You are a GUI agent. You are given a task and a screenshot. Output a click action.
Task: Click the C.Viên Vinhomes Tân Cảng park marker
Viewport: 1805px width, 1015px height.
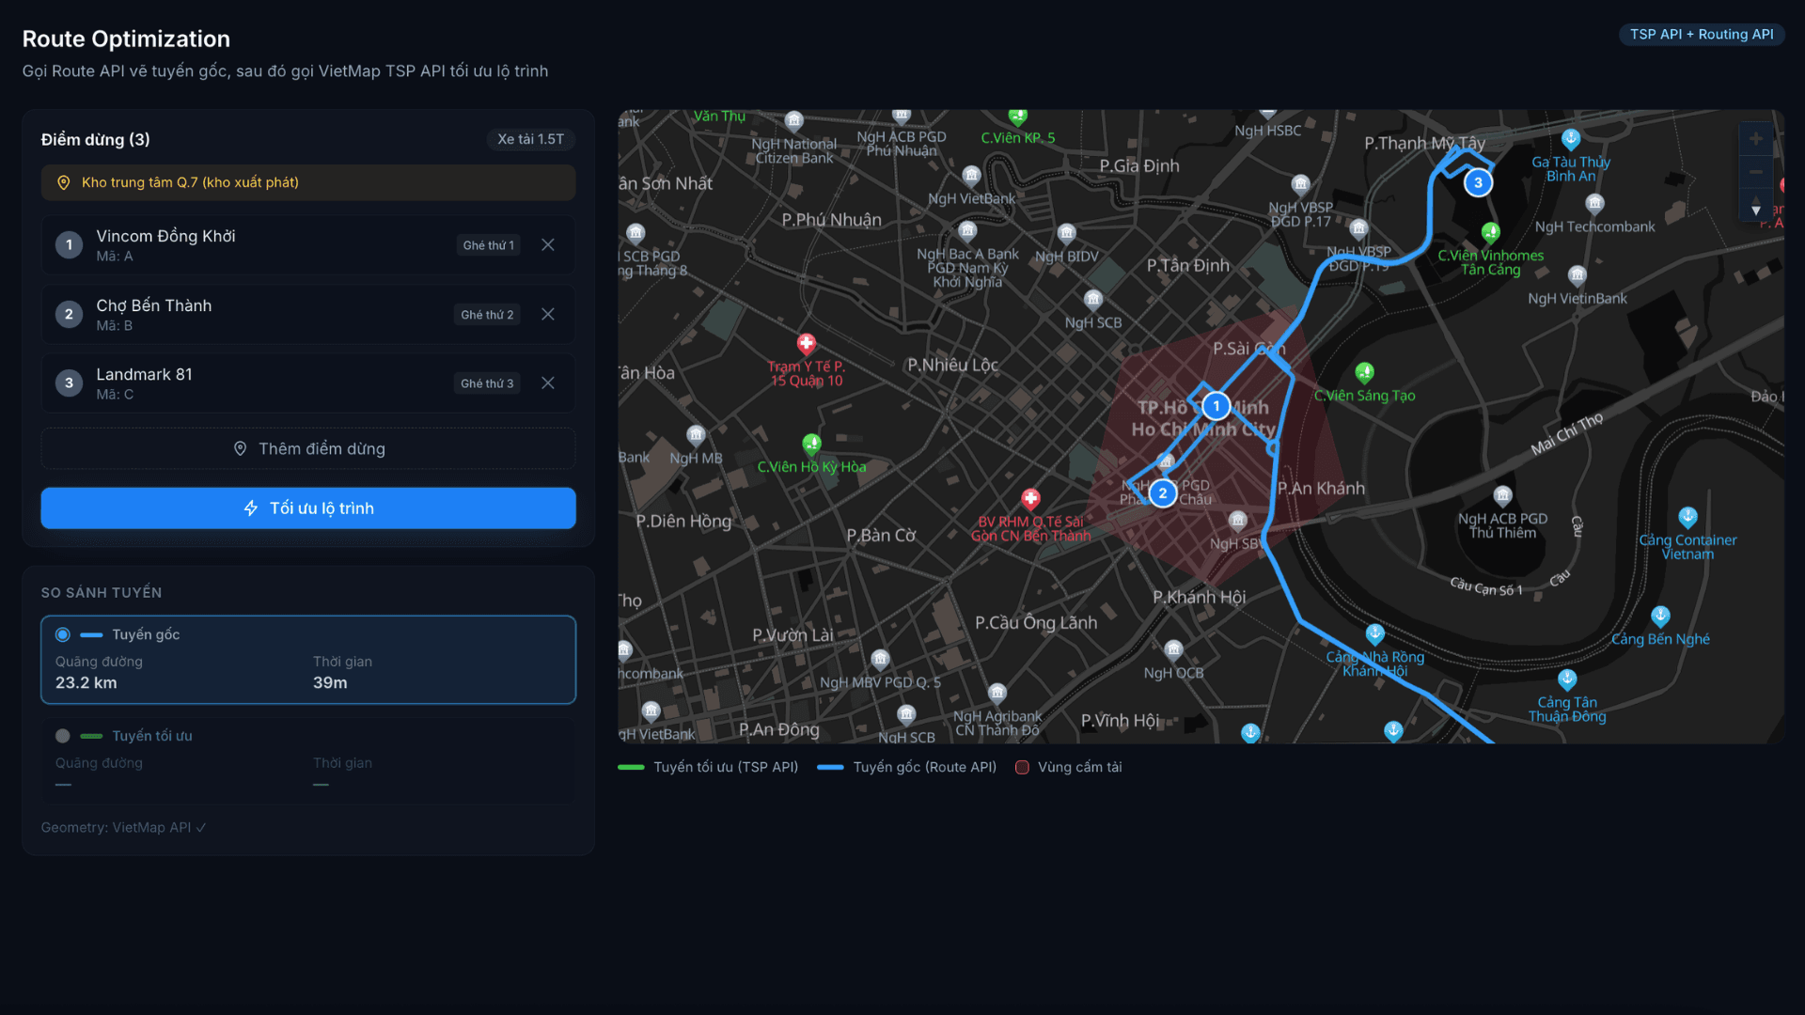(1490, 233)
